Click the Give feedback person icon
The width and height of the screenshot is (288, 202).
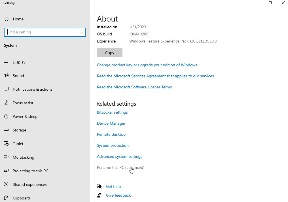click(99, 195)
